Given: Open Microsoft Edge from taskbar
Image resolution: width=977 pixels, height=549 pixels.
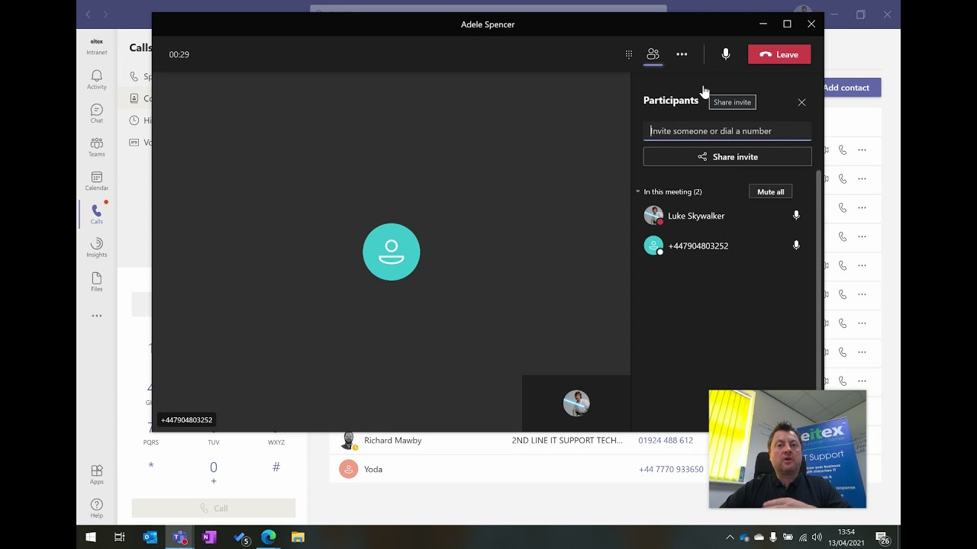Looking at the screenshot, I should point(269,538).
